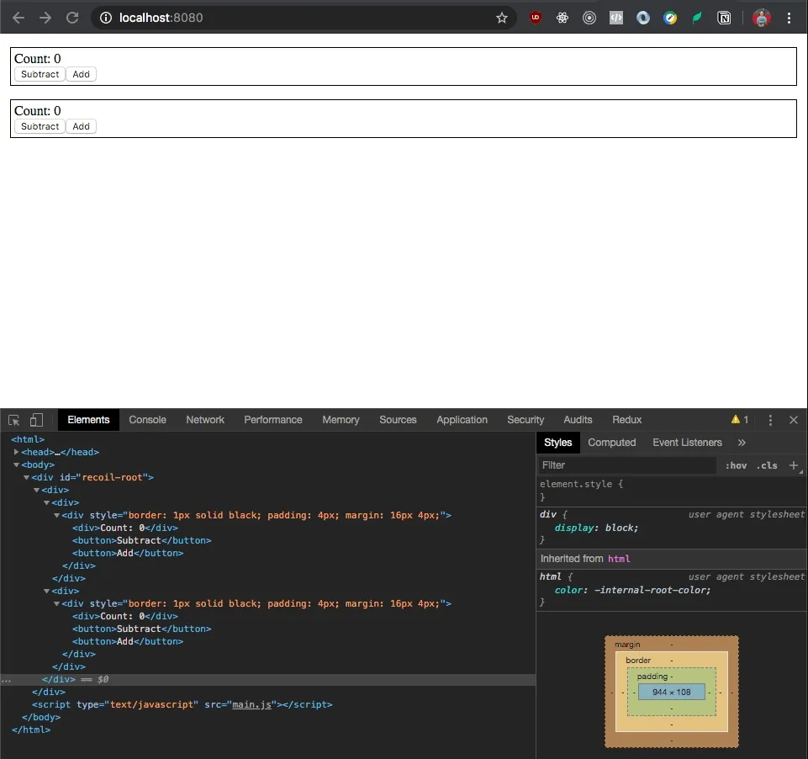Bookmark this page with the star icon

pyautogui.click(x=501, y=18)
